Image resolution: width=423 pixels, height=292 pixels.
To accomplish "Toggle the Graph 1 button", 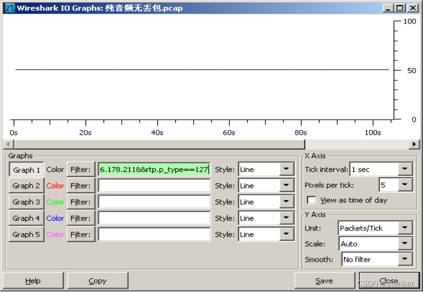I will [x=26, y=170].
